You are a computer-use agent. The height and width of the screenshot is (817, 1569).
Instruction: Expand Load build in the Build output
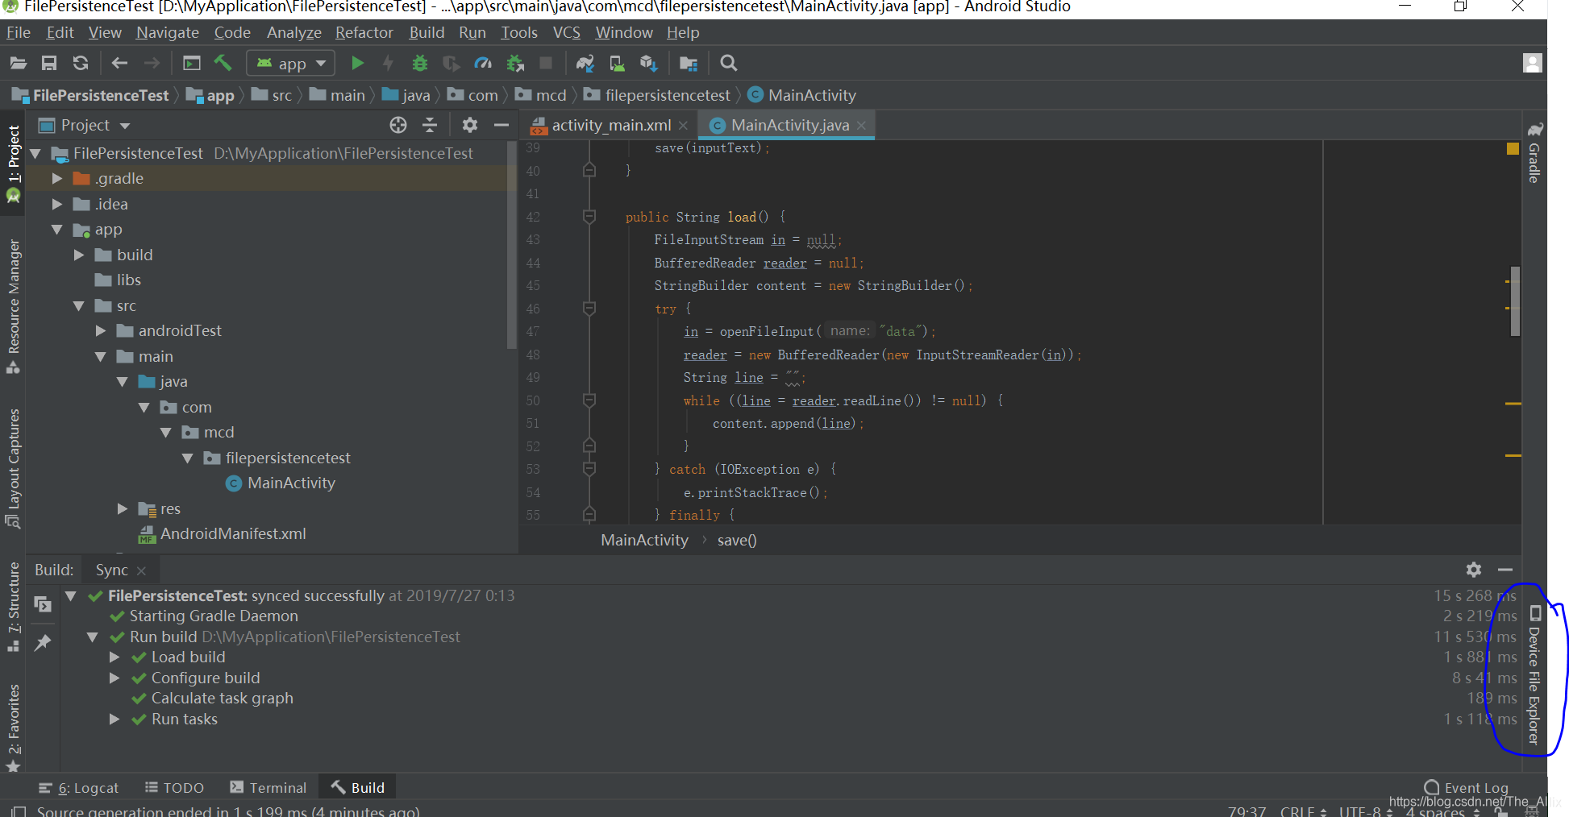(114, 657)
